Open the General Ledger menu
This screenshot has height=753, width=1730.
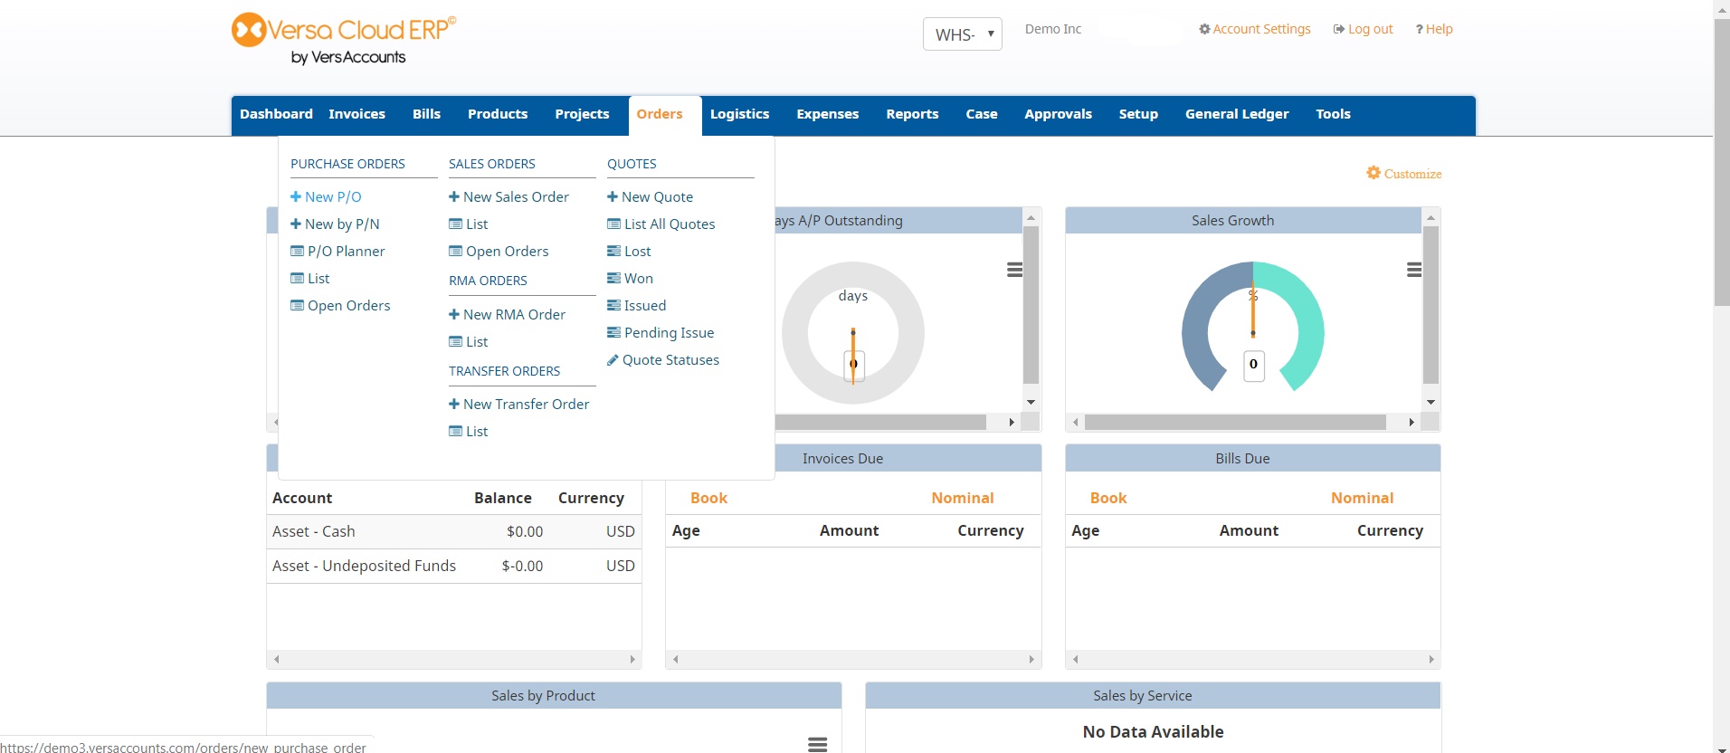click(1236, 114)
